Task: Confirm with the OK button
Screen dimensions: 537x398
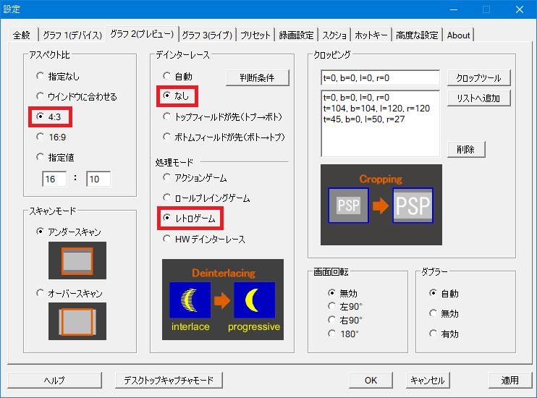Action: coord(371,380)
